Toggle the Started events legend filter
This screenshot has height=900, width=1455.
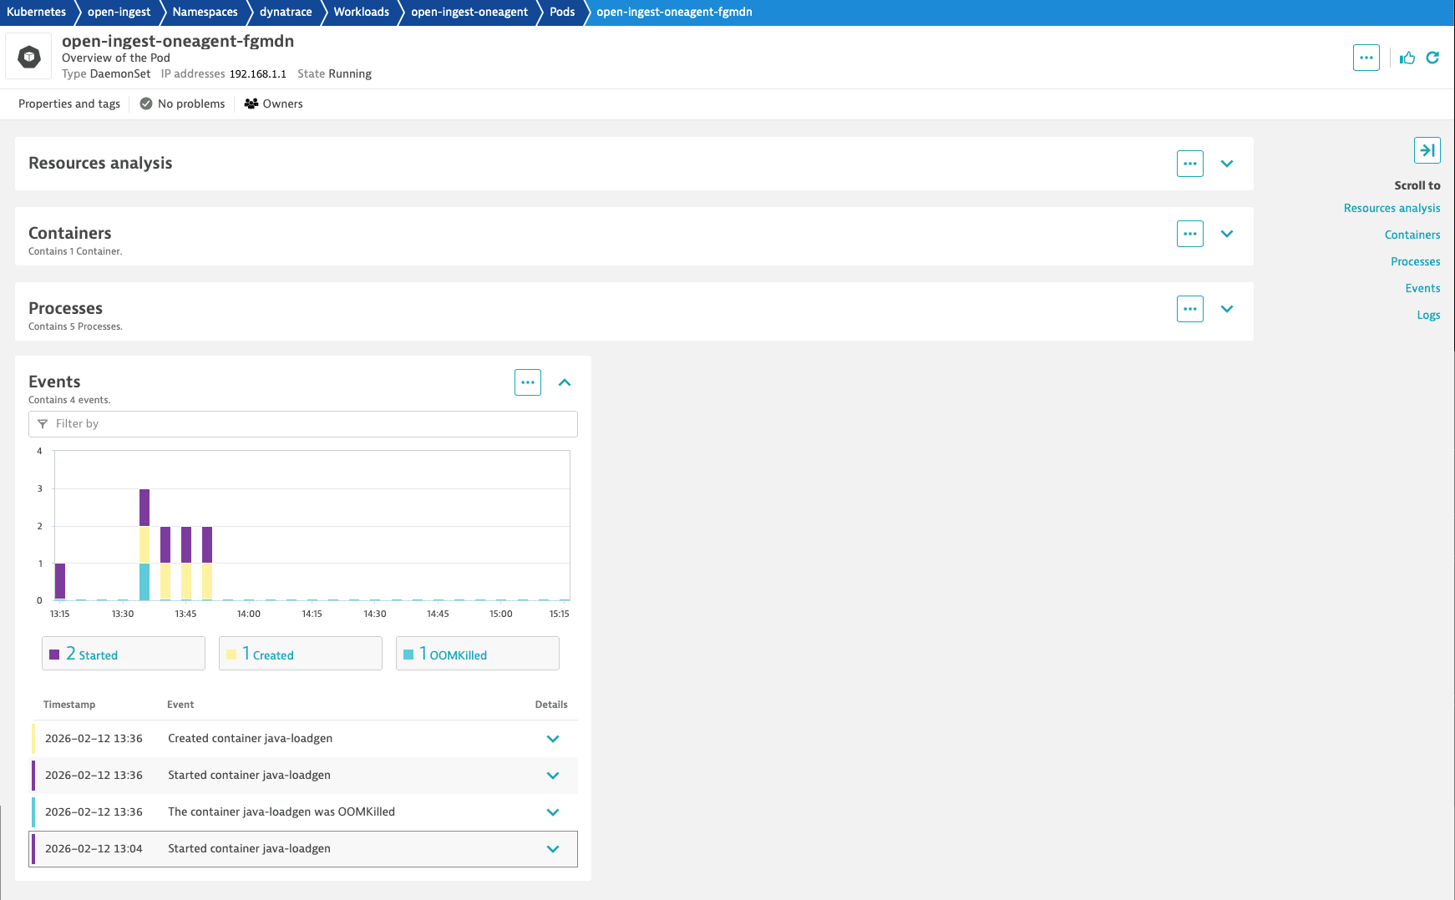124,654
